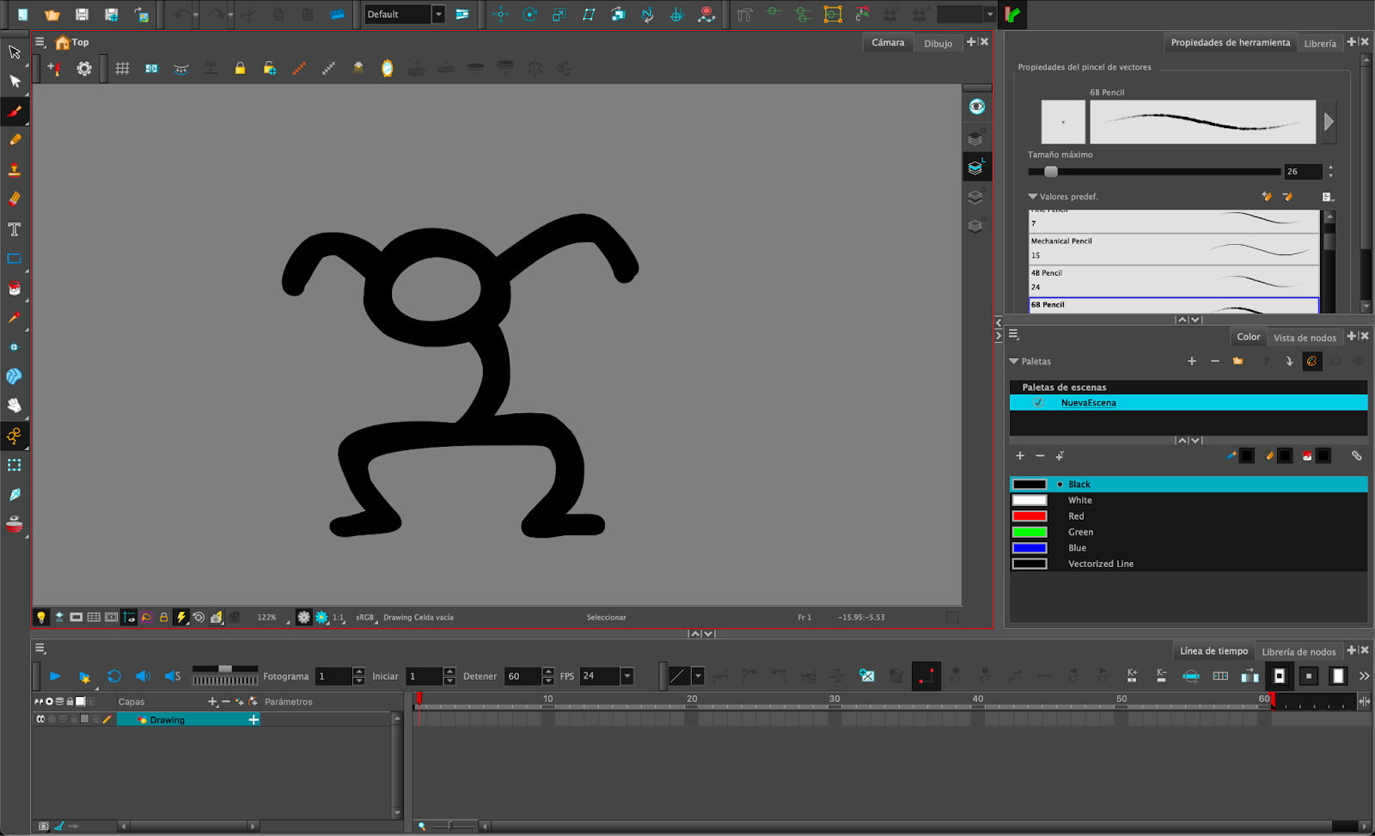This screenshot has width=1375, height=836.
Task: Toggle the NuevaEscena palette checkmark
Action: [x=1038, y=403]
